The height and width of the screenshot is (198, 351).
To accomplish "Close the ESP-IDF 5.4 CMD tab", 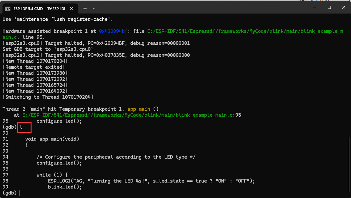I will tap(71, 9).
